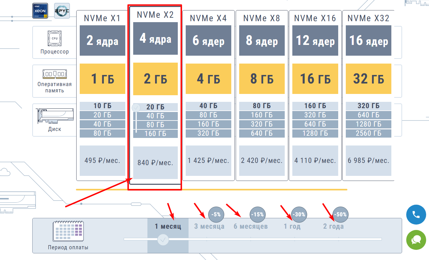Select the NVMe X4 plan header
429x260 pixels.
pos(208,18)
